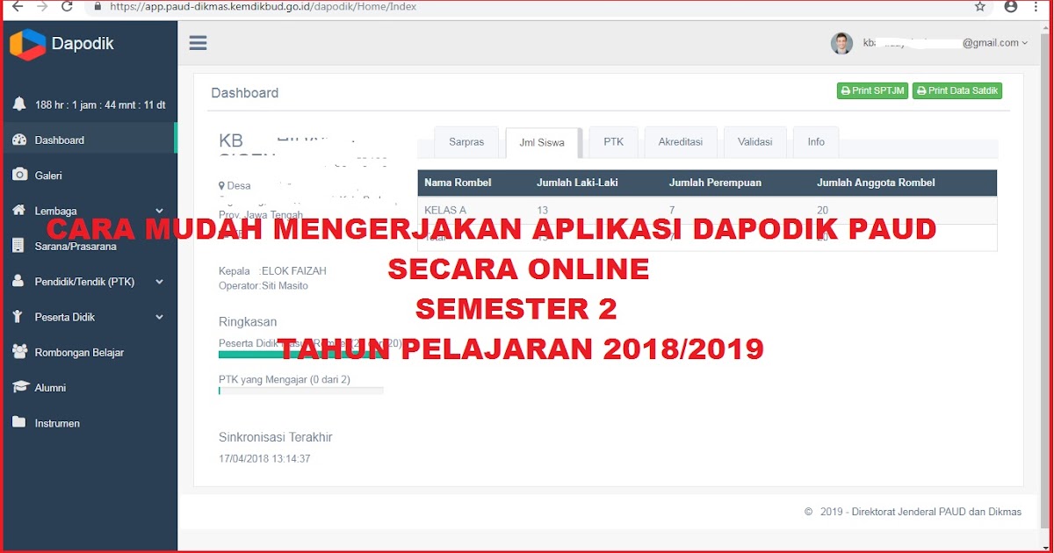Click the Jumlah Laki-Laki column header

578,183
